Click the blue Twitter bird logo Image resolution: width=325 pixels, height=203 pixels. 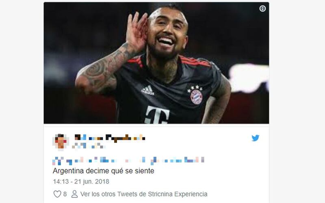click(x=256, y=138)
